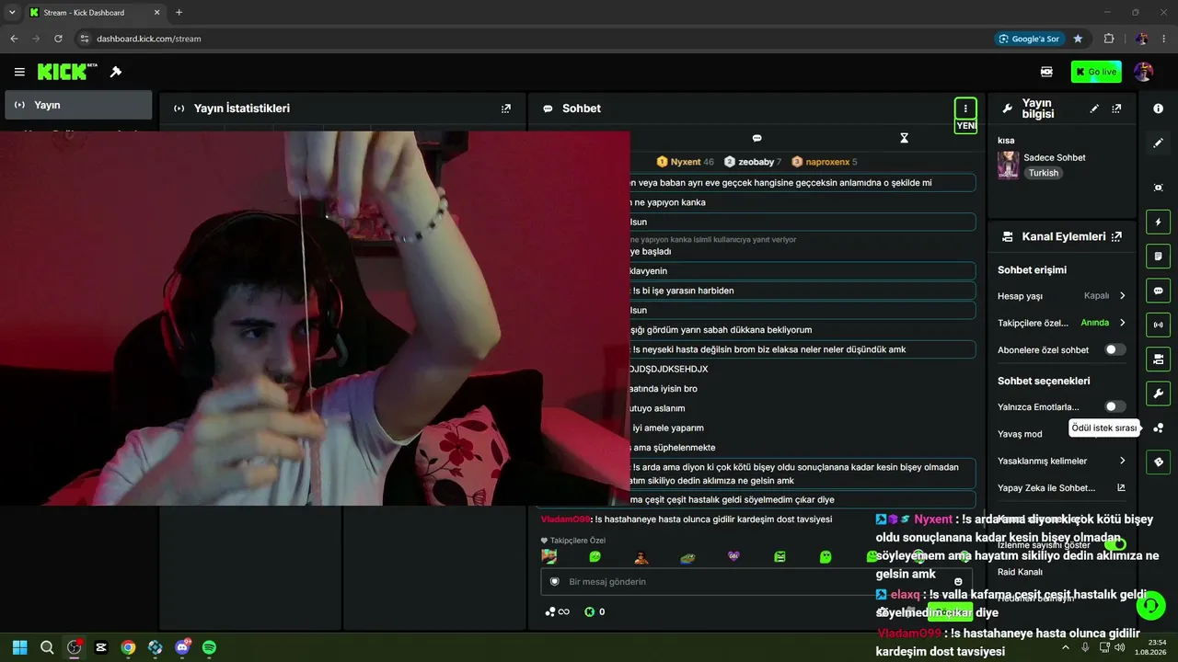1178x662 pixels.
Task: Insert the purple heart emote
Action: click(733, 556)
